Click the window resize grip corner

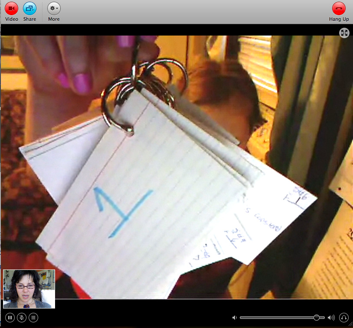click(x=350, y=325)
